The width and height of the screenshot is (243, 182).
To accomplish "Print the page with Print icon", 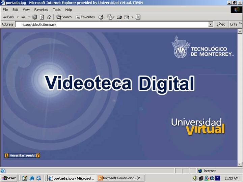I will pyautogui.click(x=119, y=17).
